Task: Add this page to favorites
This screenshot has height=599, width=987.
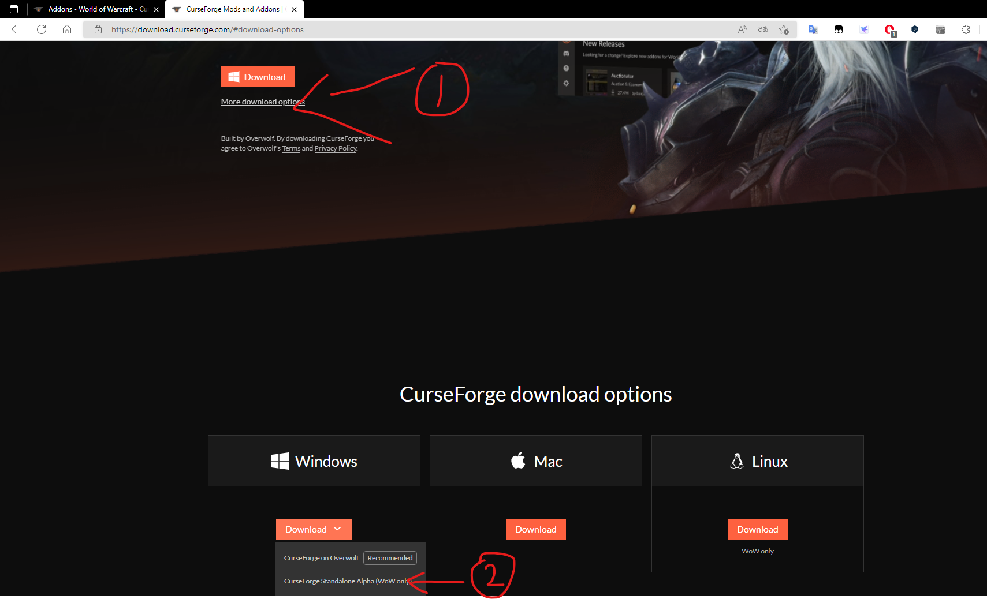Action: pos(784,29)
